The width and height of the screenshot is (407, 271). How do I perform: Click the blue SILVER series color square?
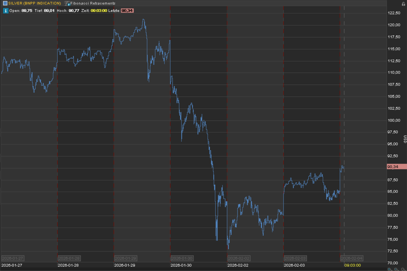[5, 3]
